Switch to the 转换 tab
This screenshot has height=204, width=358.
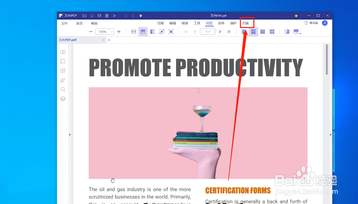[185, 23]
